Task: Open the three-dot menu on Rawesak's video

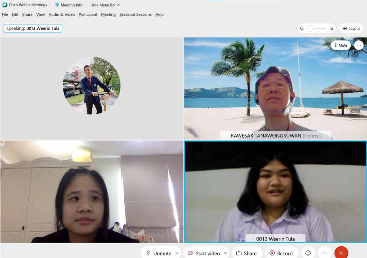Action: click(359, 45)
